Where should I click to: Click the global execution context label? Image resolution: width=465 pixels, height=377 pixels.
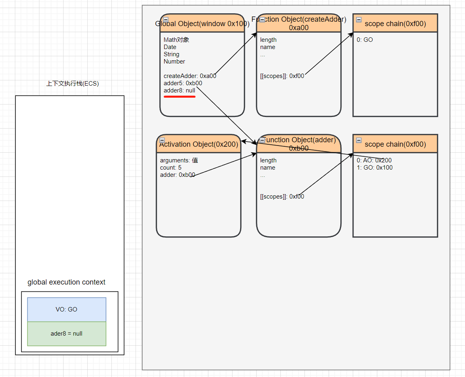coord(66,282)
